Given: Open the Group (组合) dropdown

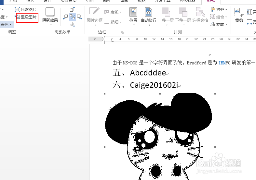Looking at the screenshot, I should [x=219, y=17].
